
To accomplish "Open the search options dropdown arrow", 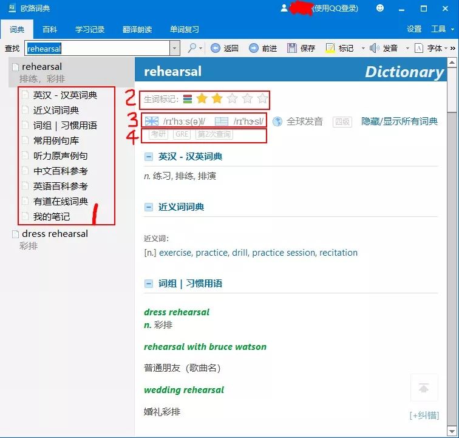I will (x=200, y=48).
